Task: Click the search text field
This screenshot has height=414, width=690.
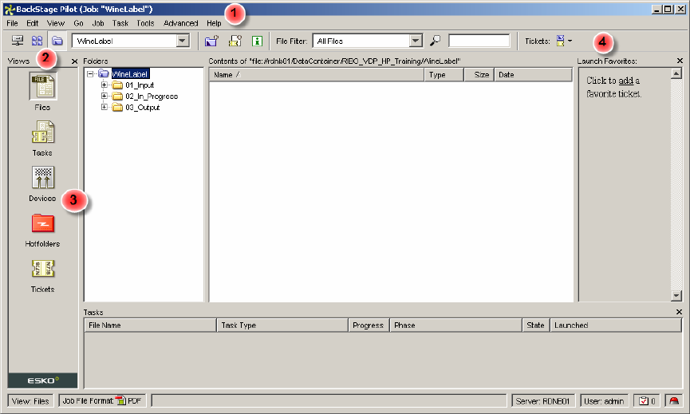Action: (x=479, y=41)
